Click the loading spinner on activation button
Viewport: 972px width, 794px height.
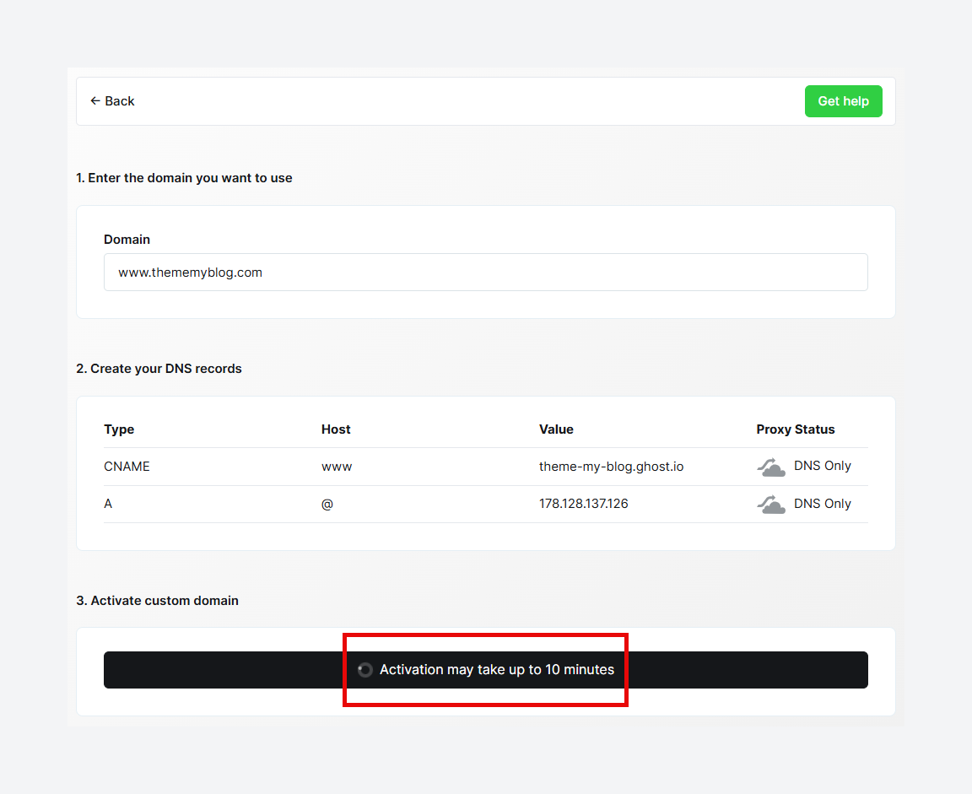tap(365, 669)
